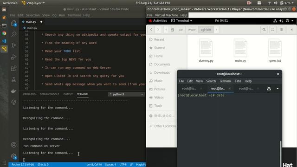Select the main.py editor tab
The image size is (297, 167).
tap(32, 22)
